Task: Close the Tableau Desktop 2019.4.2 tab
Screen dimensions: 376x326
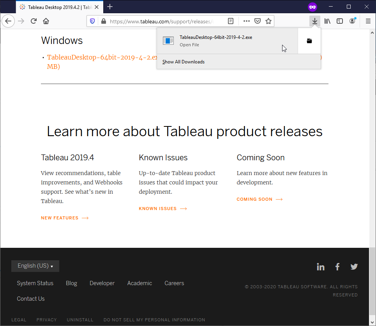Action: (97, 7)
